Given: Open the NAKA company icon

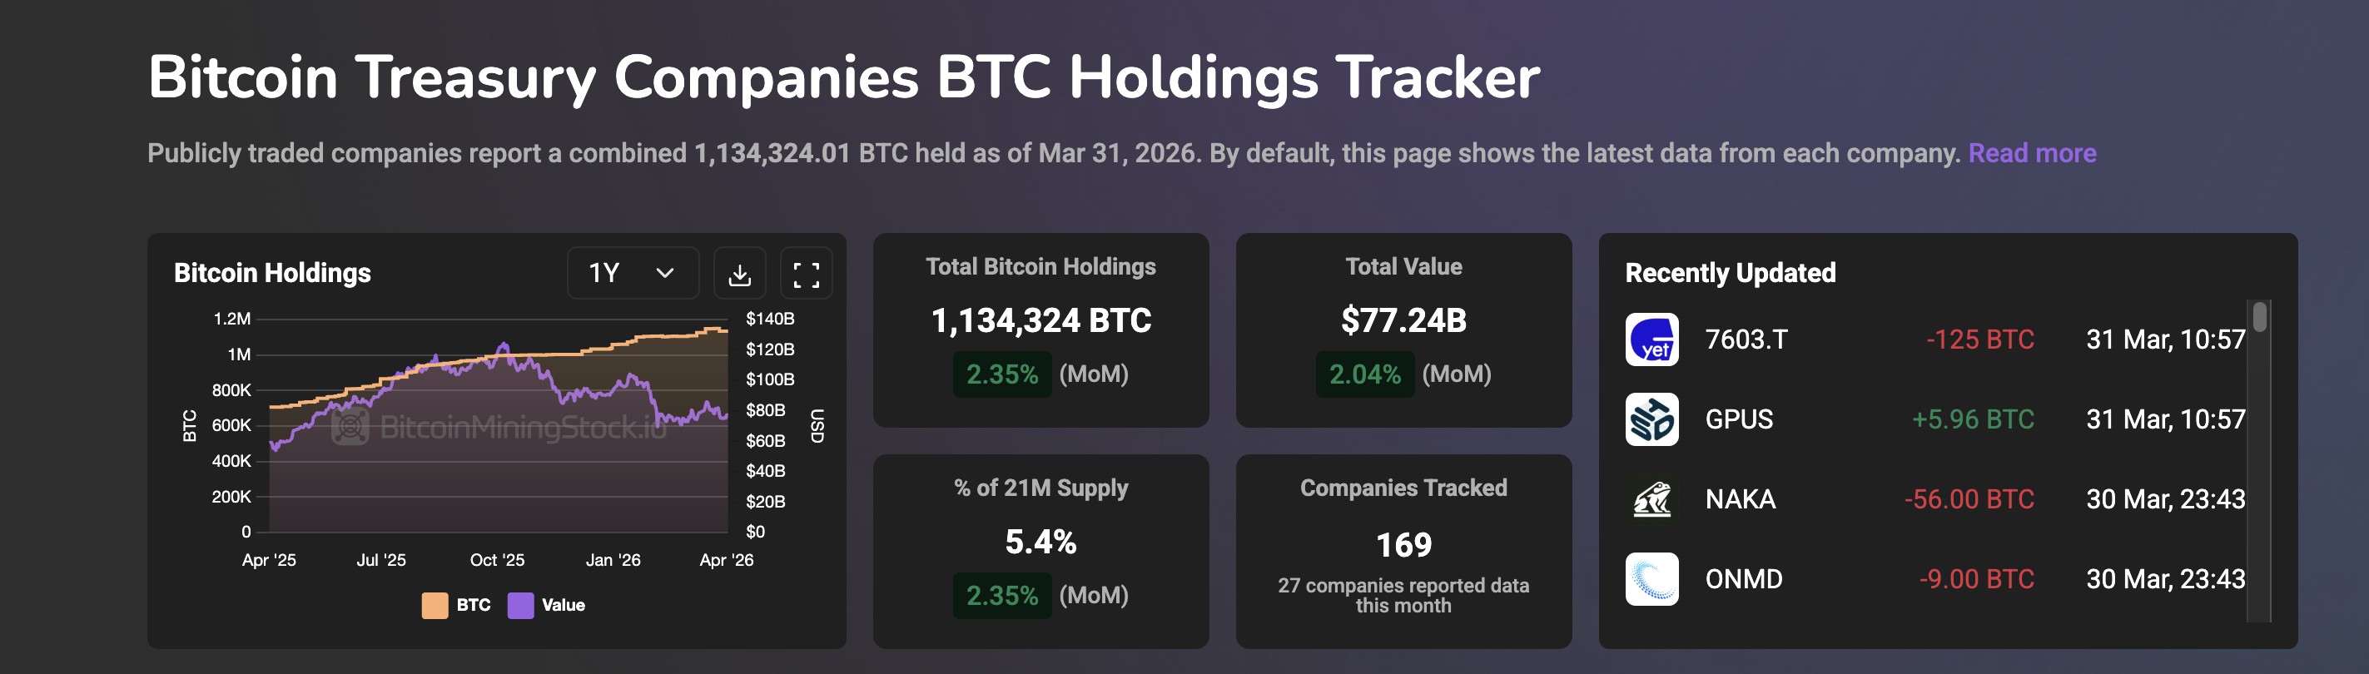Looking at the screenshot, I should (1652, 498).
